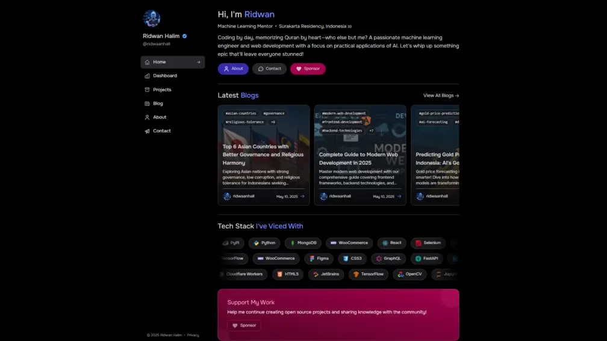The width and height of the screenshot is (607, 341).
Task: Click the pink Sponsor button under bio
Action: 308,69
